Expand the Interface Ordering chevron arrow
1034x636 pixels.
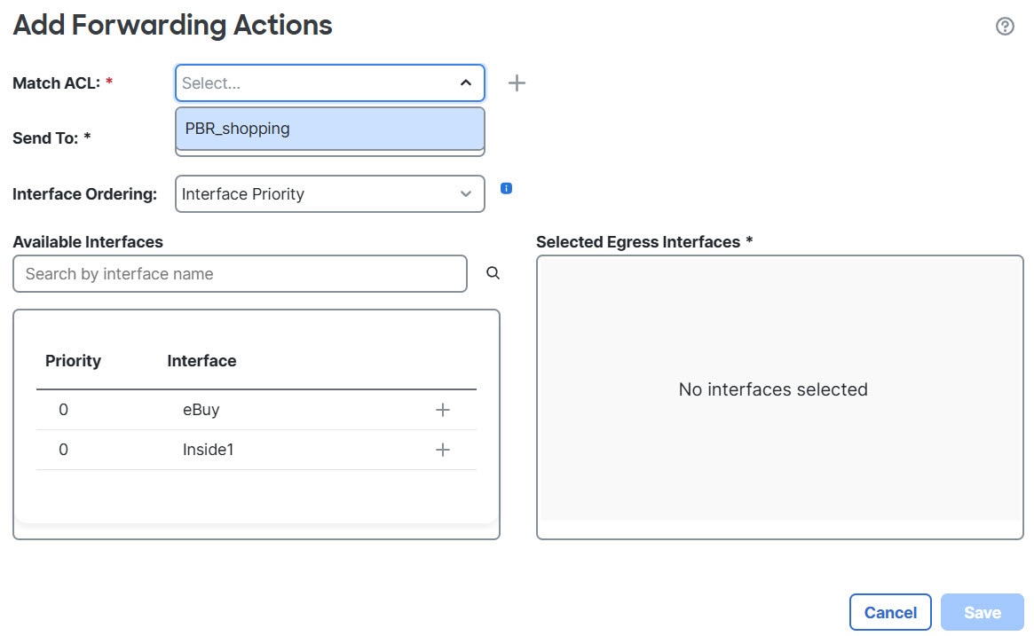click(x=466, y=194)
